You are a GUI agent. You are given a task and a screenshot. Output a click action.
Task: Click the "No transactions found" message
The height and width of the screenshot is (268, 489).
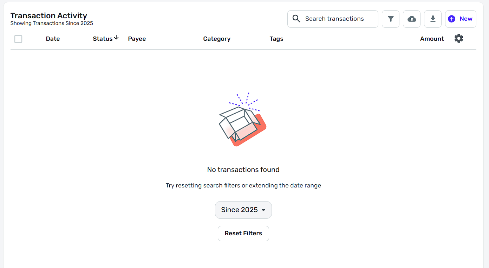click(243, 170)
